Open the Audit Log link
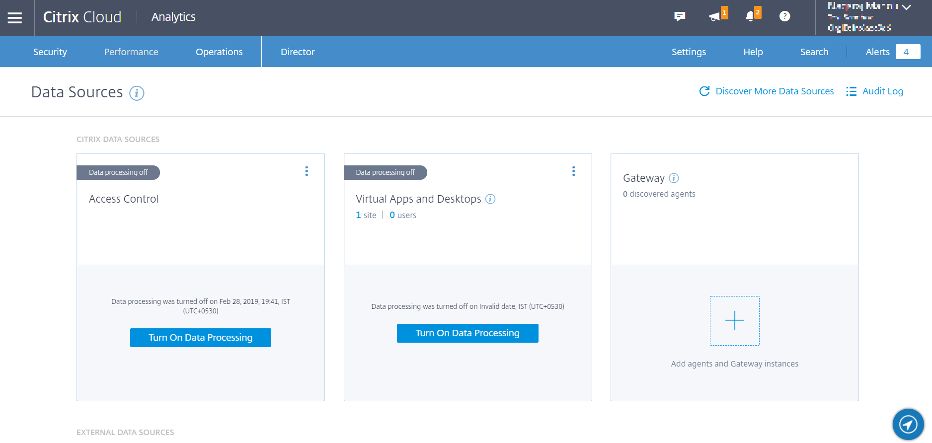 tap(883, 91)
